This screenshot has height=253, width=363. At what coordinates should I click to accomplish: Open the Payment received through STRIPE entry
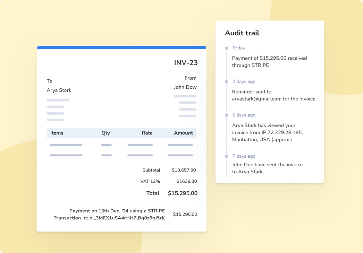(269, 62)
